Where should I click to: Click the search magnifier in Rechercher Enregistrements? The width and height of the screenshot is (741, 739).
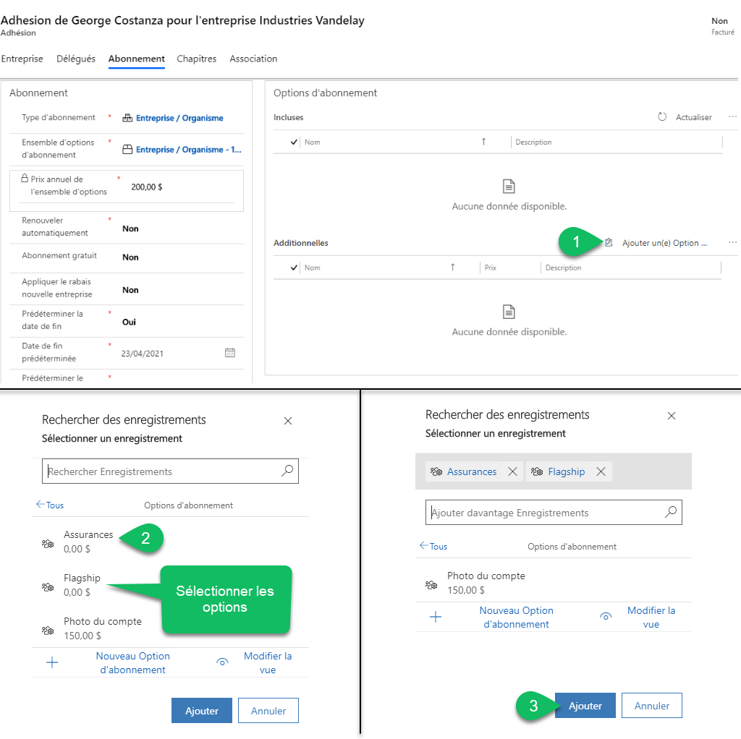pos(287,471)
